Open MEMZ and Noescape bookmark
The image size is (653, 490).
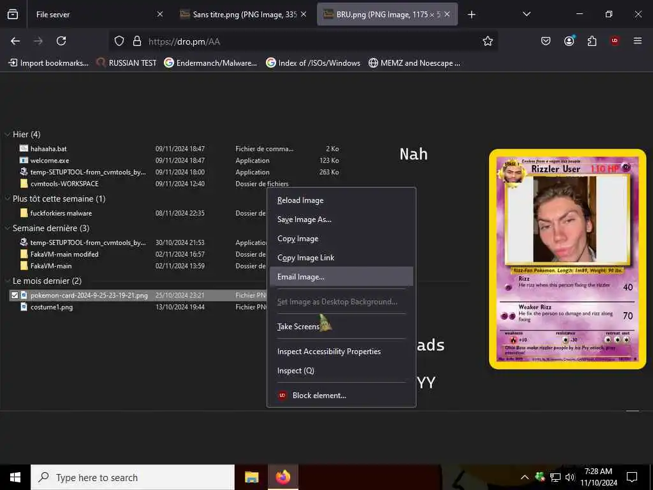(x=415, y=63)
